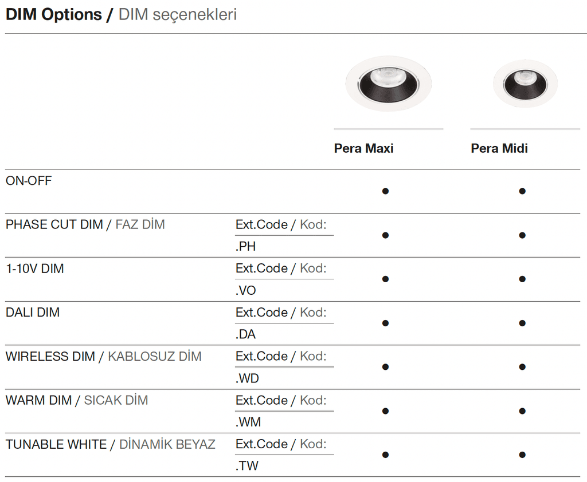Image resolution: width=587 pixels, height=482 pixels.
Task: Click Wireless Dim dot for Pera Midi
Action: [522, 367]
